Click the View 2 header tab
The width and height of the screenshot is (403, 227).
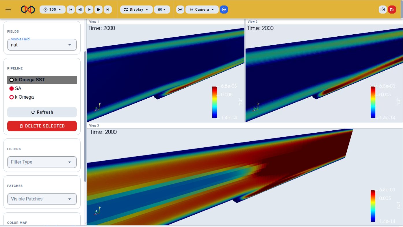[x=252, y=22]
